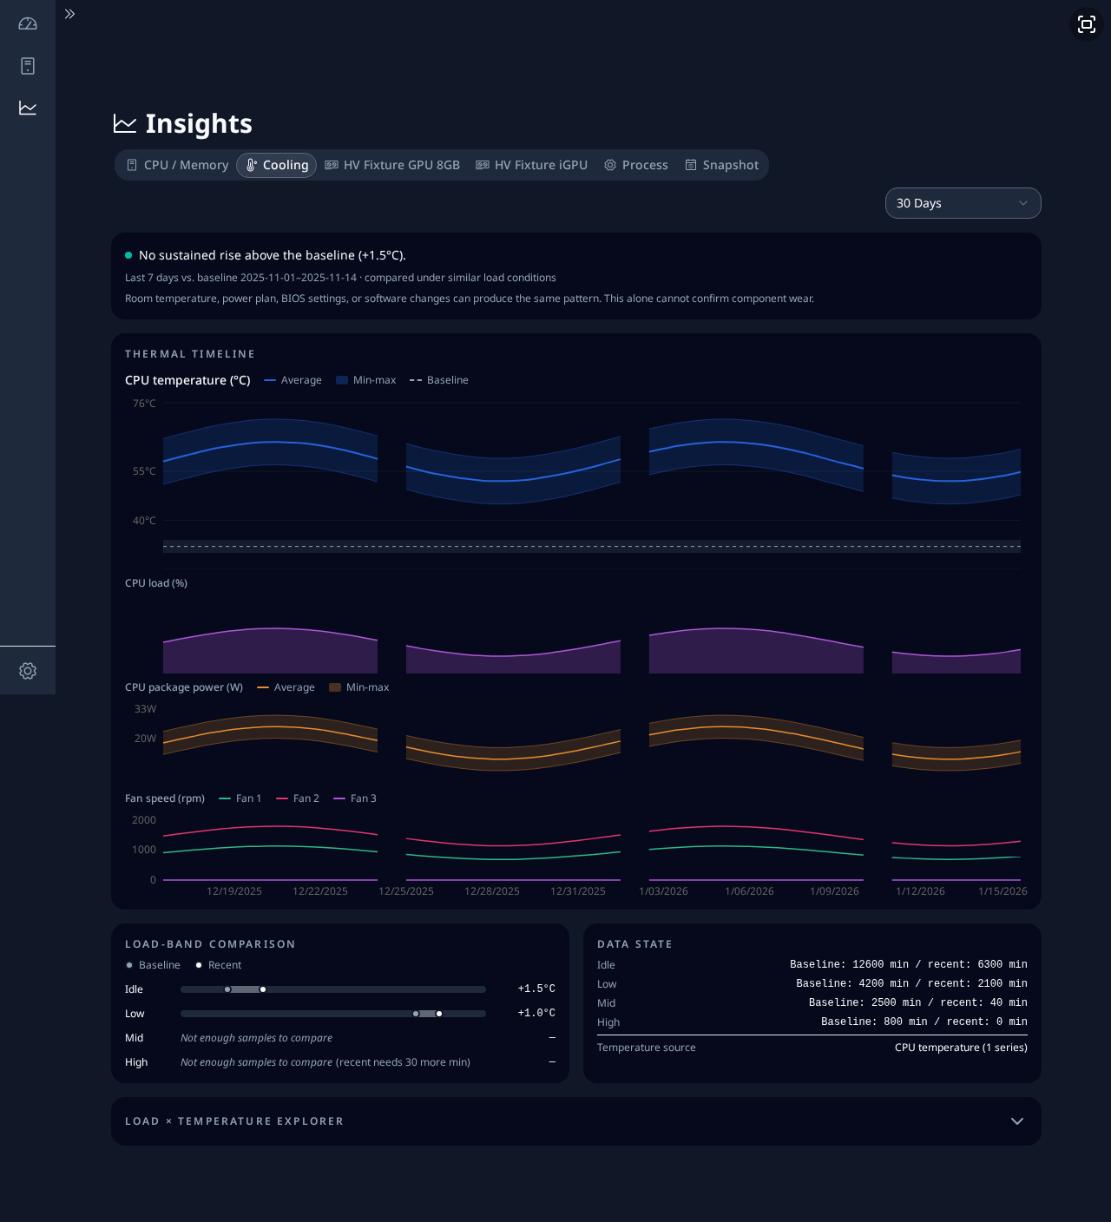
Task: Select the Insights chart sidebar icon
Action: 28,108
